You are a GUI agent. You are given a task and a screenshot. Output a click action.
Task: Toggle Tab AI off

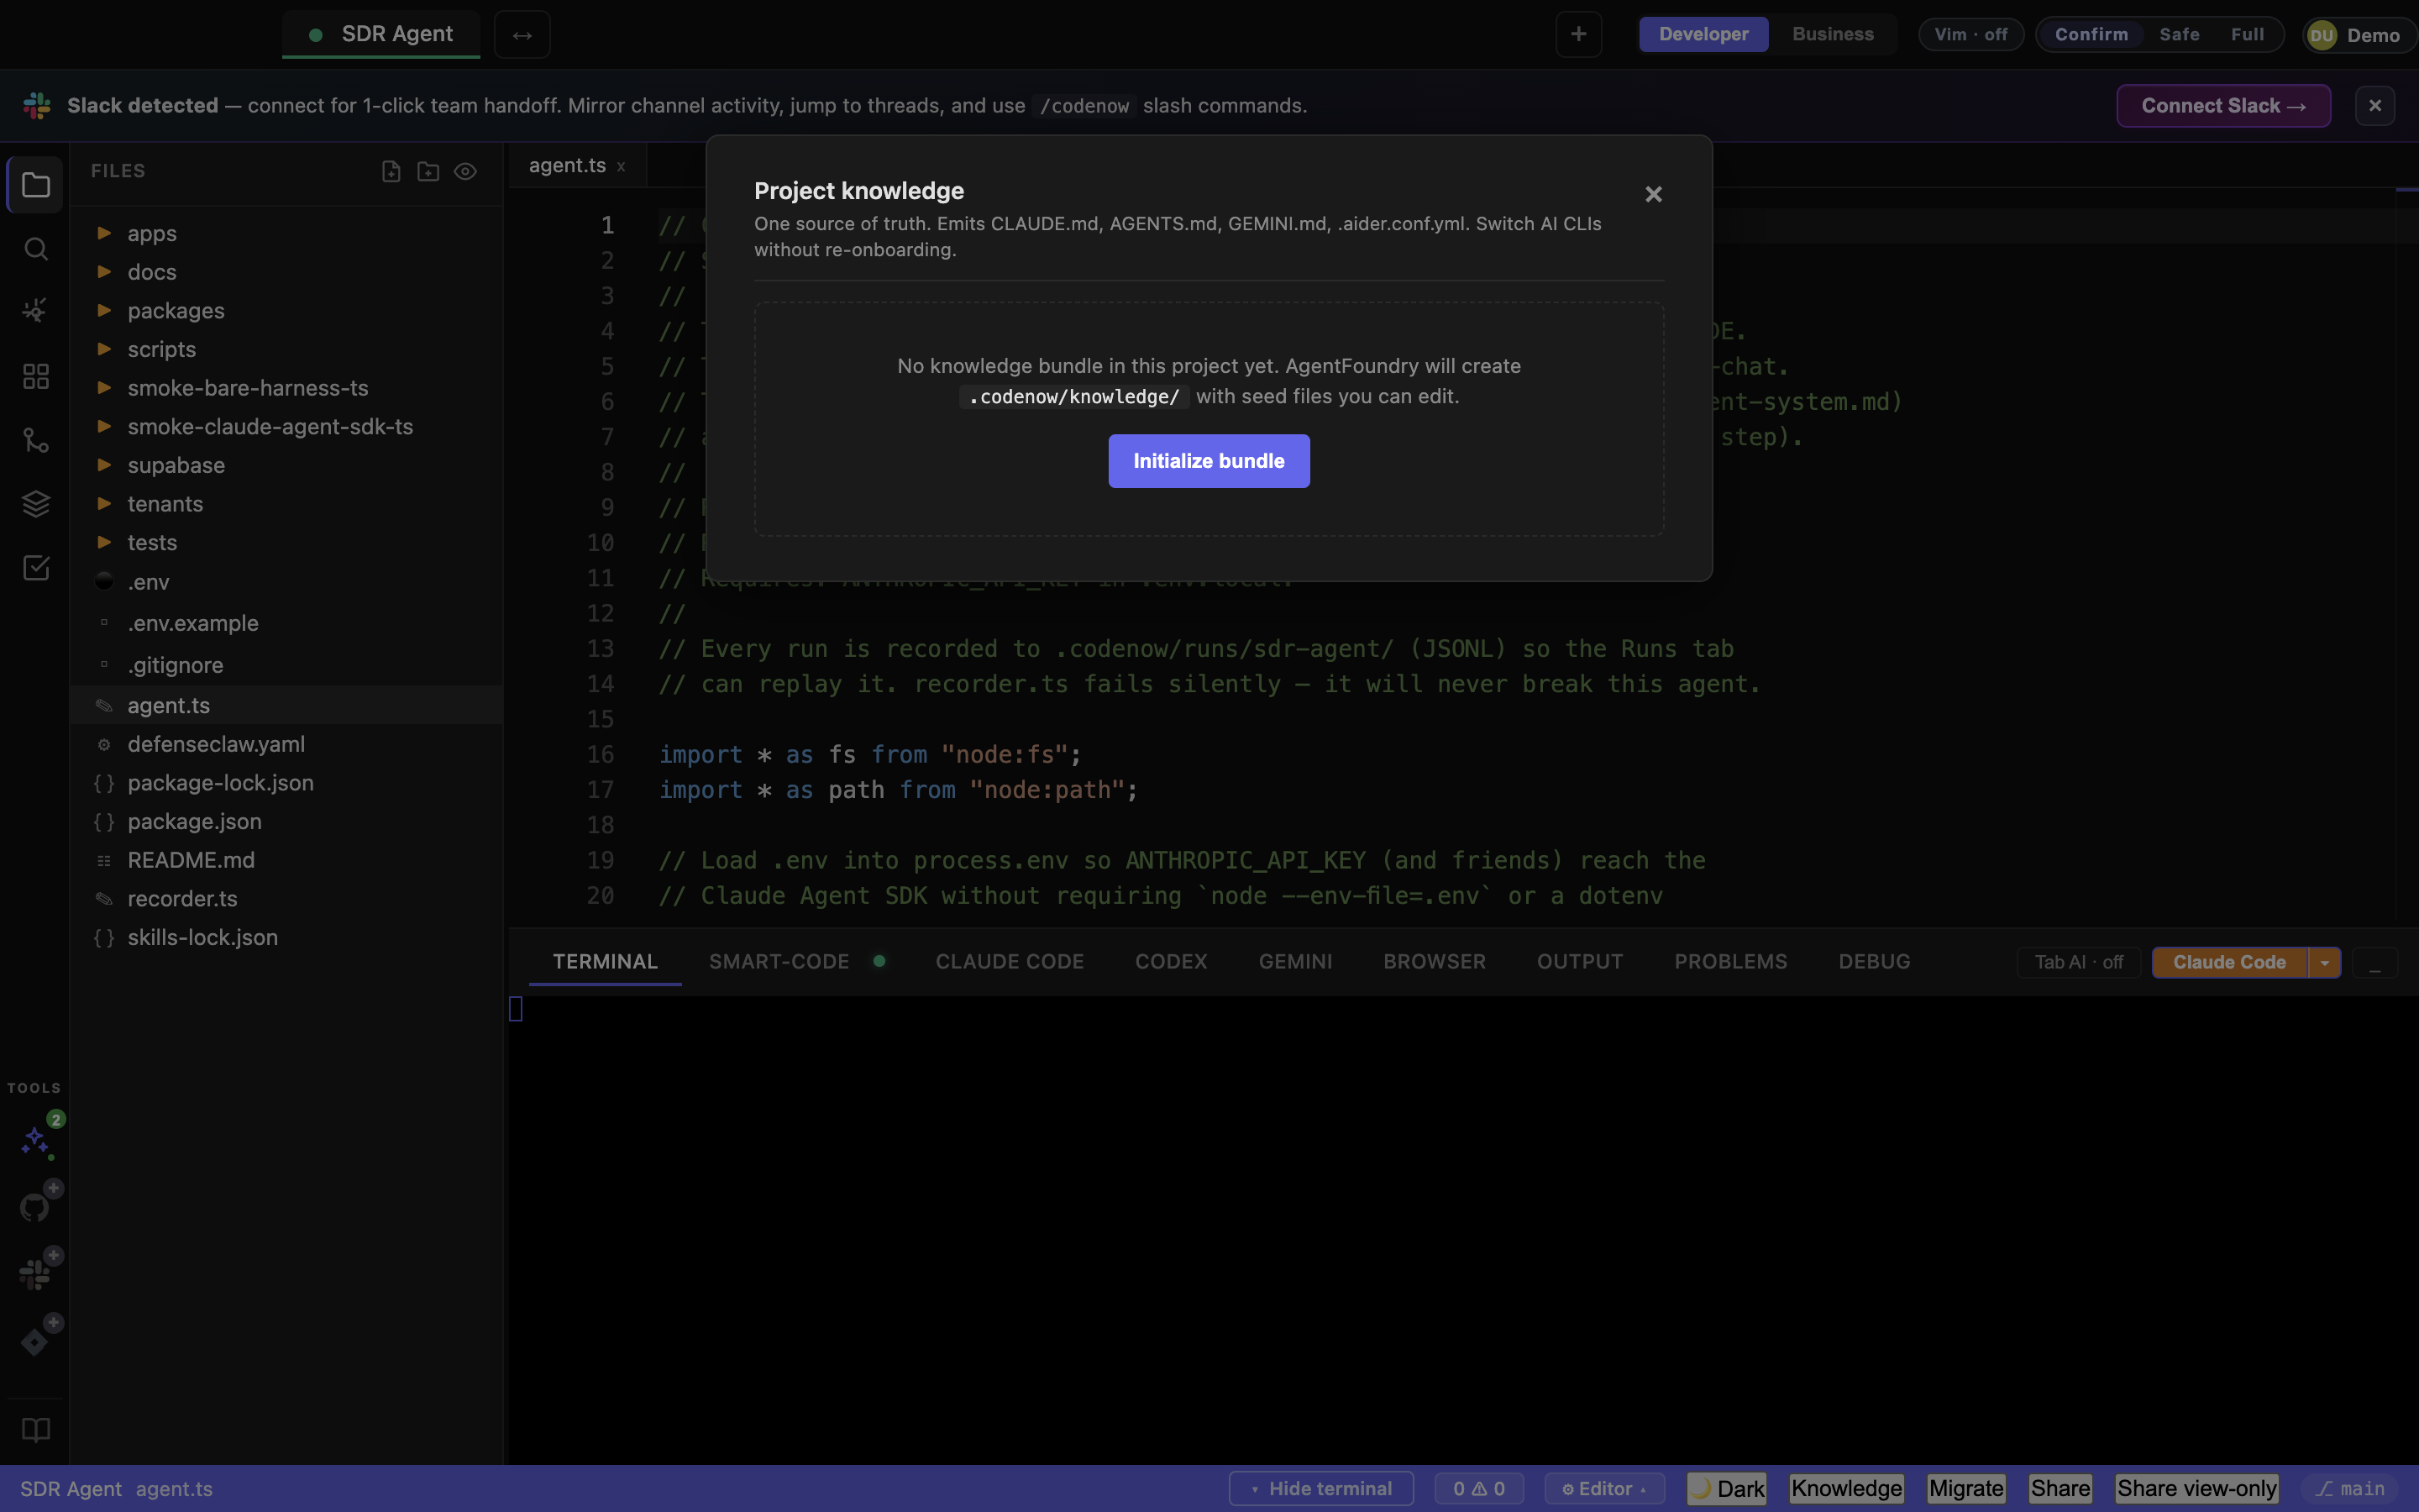2078,962
